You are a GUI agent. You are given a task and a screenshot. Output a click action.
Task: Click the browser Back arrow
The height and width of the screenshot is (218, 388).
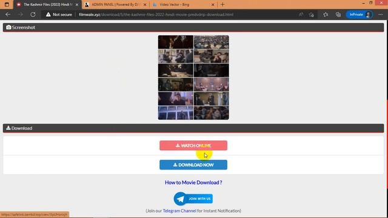click(8, 15)
